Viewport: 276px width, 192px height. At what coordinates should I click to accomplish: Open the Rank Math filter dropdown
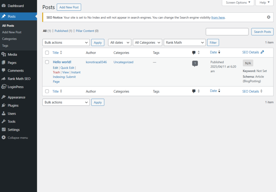point(185,42)
